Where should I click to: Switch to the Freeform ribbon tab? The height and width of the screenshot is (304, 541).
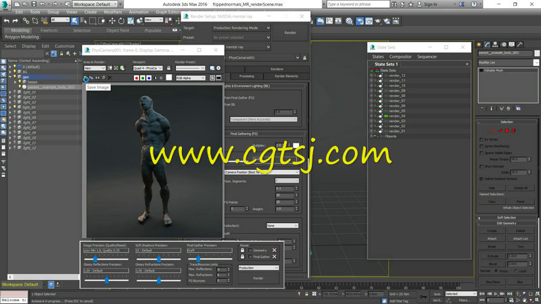tap(49, 30)
